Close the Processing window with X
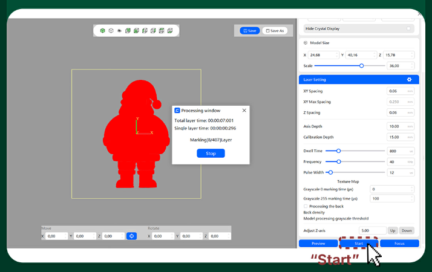Viewport: 432px width, 272px height. (x=244, y=111)
